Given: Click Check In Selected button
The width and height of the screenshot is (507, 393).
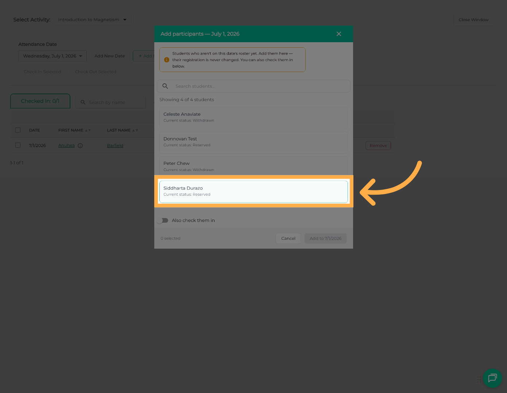Looking at the screenshot, I should tap(42, 72).
